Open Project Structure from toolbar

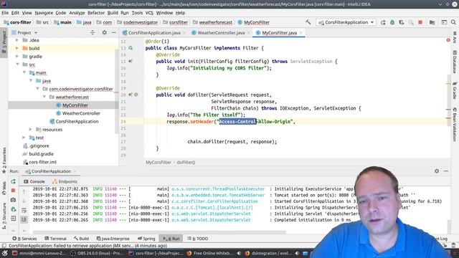[432, 22]
